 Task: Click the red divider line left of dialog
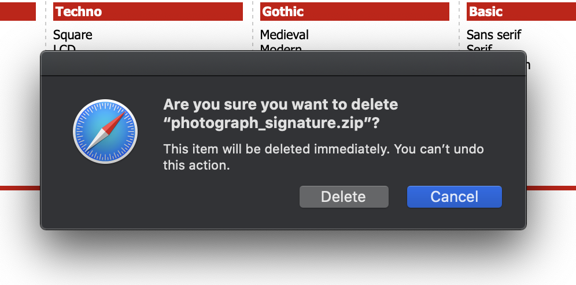tap(20, 188)
